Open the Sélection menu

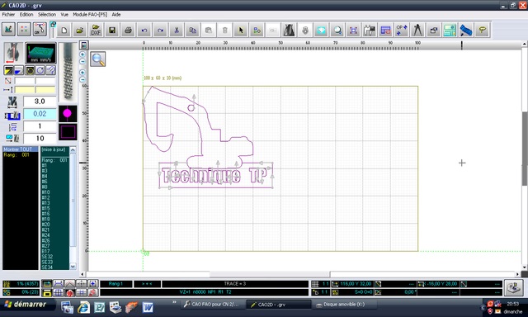coord(47,15)
